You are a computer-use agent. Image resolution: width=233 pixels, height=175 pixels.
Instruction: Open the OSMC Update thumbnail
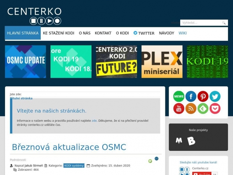[x=26, y=61]
